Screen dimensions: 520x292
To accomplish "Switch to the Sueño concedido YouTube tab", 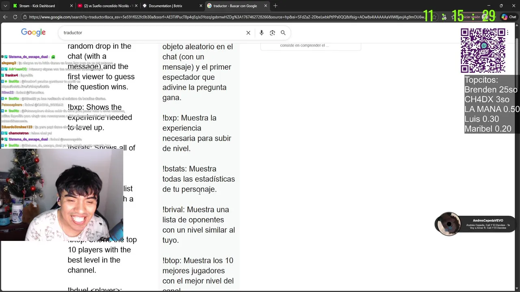I will pyautogui.click(x=108, y=6).
